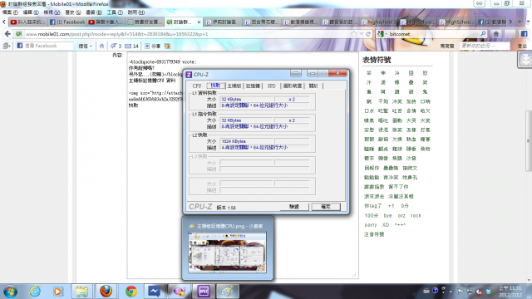The height and width of the screenshot is (299, 532).
Task: Open the 工具 (Tools) menu in Firefox
Action: tap(115, 12)
